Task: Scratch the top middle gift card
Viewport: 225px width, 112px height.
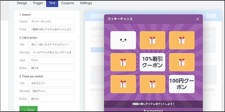Action: tap(152, 40)
